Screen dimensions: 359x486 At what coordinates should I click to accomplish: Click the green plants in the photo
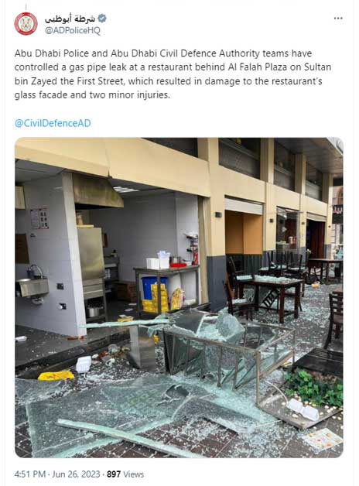click(x=314, y=389)
